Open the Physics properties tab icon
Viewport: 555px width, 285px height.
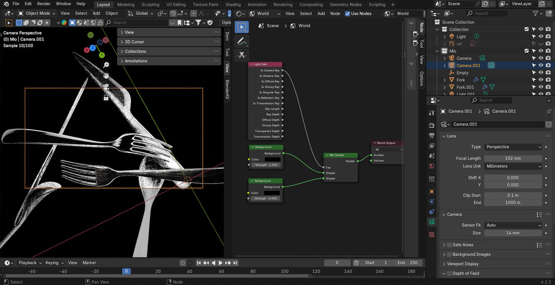coord(432,202)
